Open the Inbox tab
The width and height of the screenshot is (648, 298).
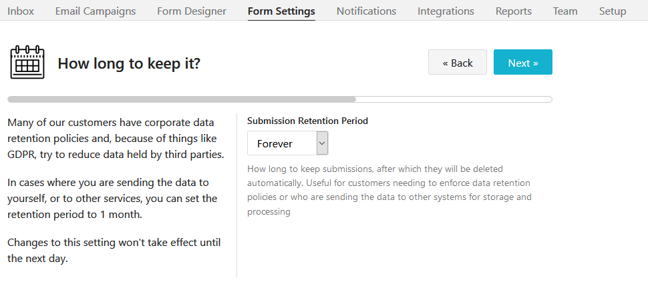(21, 11)
